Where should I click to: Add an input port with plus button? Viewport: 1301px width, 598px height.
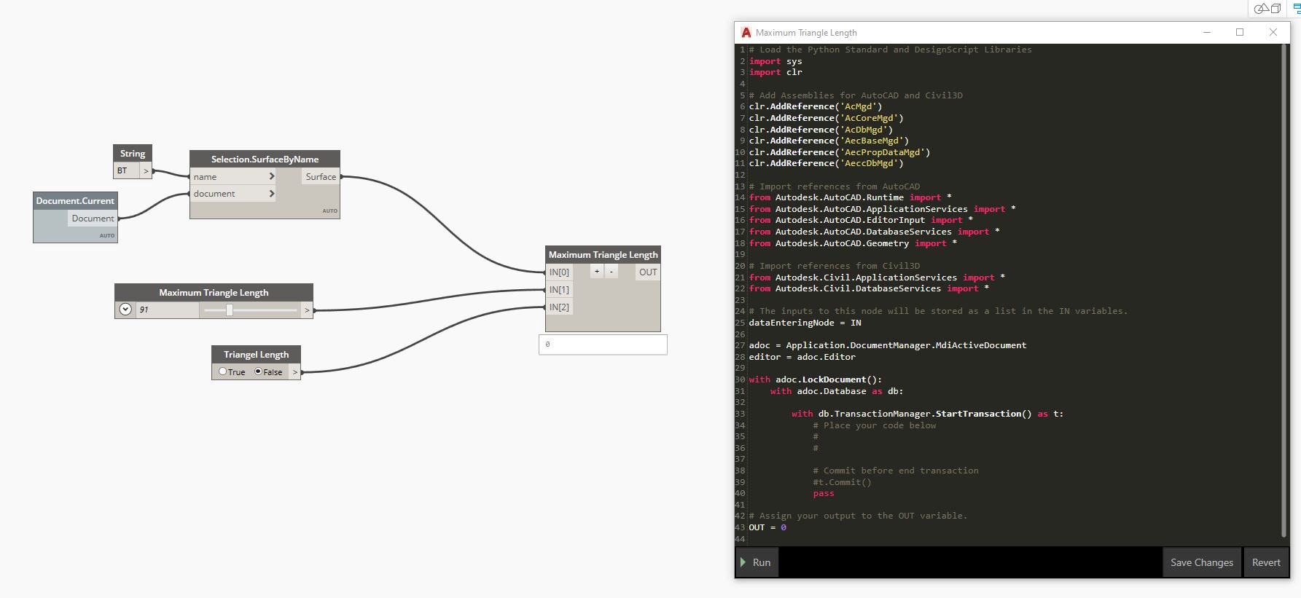[597, 272]
